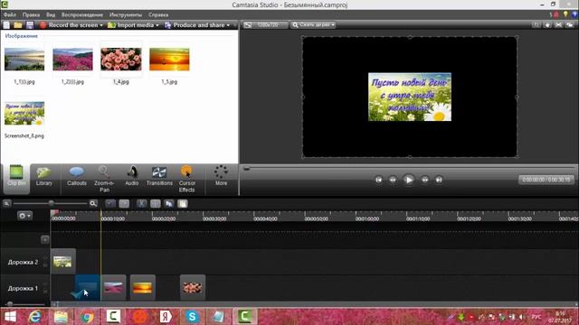The image size is (579, 325).
Task: Select thumbnail 1_4.jpg in clip bin
Action: 121,60
